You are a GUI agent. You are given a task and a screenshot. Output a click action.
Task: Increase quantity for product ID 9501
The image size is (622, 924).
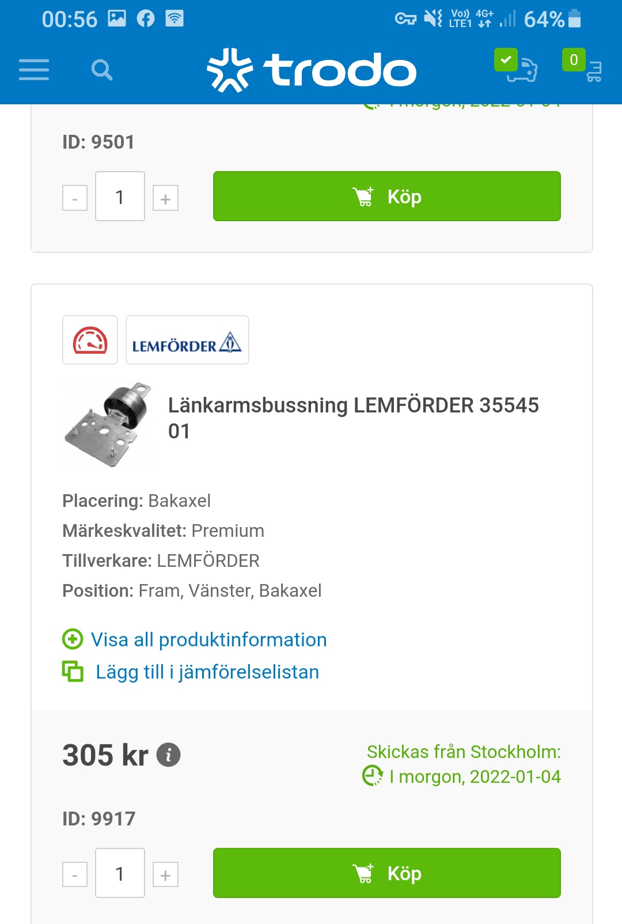[x=165, y=198]
